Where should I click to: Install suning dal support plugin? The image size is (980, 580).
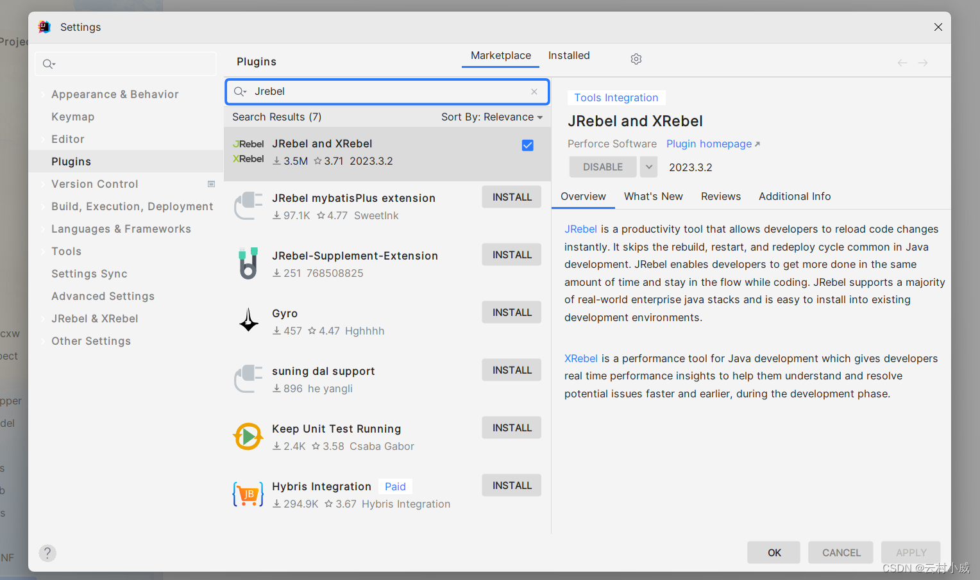(x=512, y=370)
